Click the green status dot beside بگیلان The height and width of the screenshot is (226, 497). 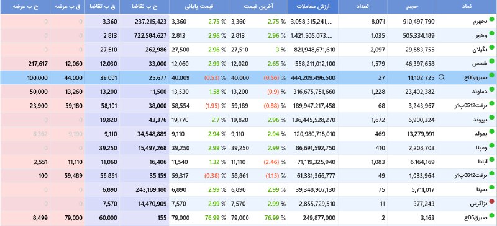point(491,47)
